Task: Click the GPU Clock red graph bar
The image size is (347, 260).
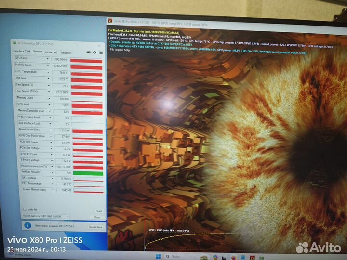Action: point(86,61)
